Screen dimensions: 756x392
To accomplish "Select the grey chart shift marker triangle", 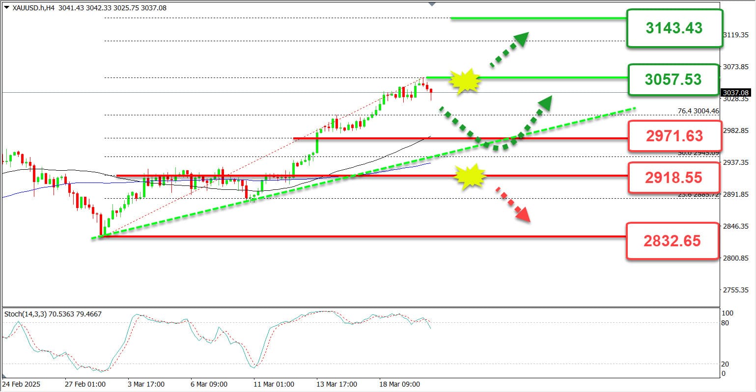I will coord(432,4).
